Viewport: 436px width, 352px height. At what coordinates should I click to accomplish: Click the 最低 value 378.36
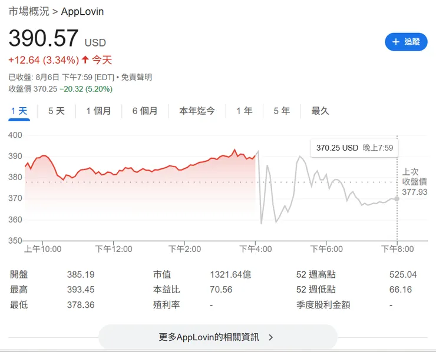click(81, 305)
